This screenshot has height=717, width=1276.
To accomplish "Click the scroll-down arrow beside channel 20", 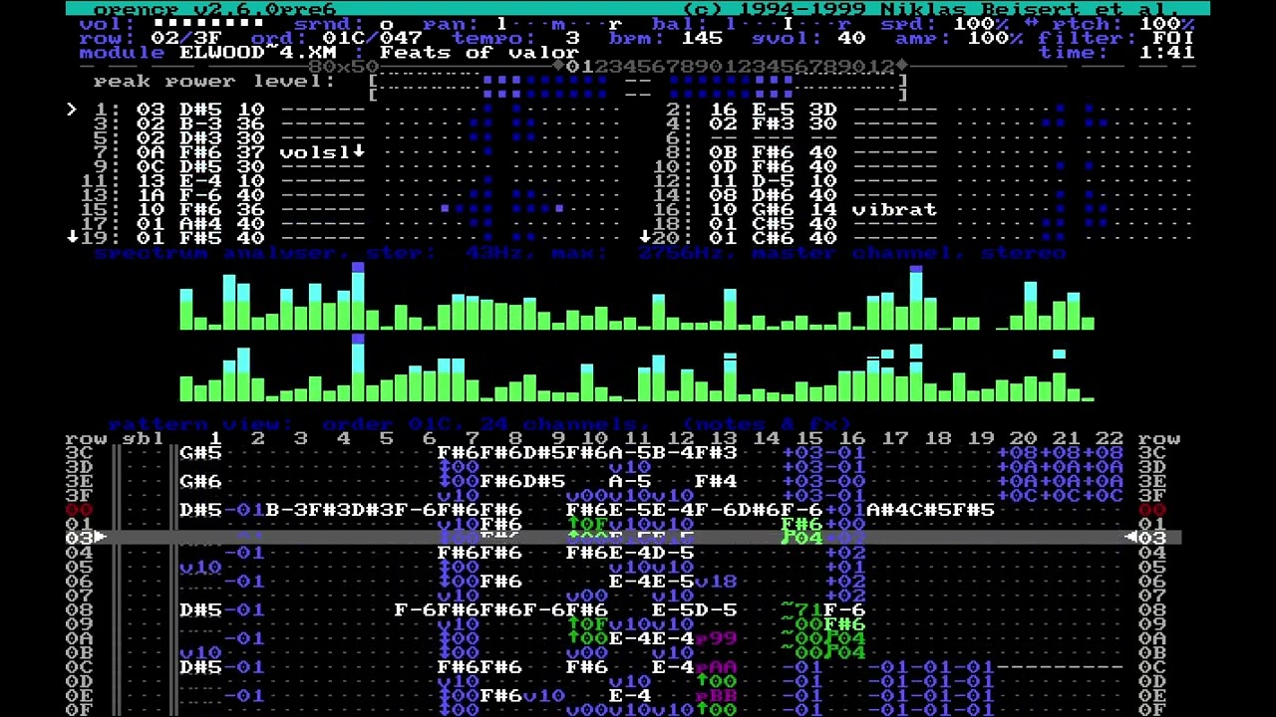I will coord(644,238).
